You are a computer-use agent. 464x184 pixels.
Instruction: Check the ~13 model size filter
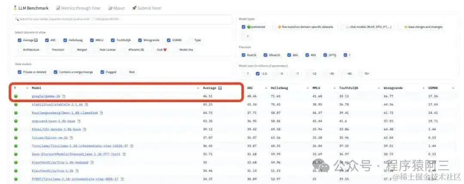pyautogui.click(x=308, y=73)
